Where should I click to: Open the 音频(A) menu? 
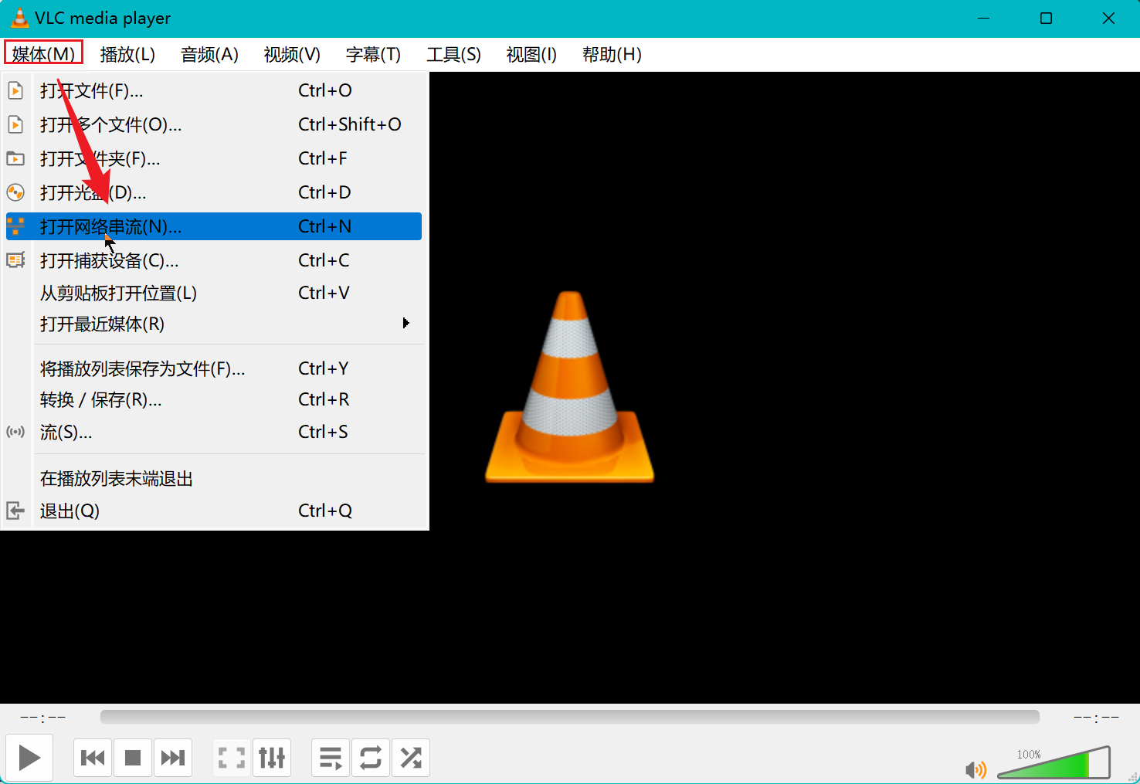(209, 54)
